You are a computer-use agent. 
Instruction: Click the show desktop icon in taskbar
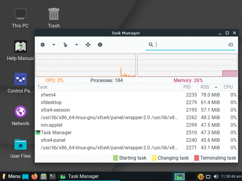(x=26, y=176)
